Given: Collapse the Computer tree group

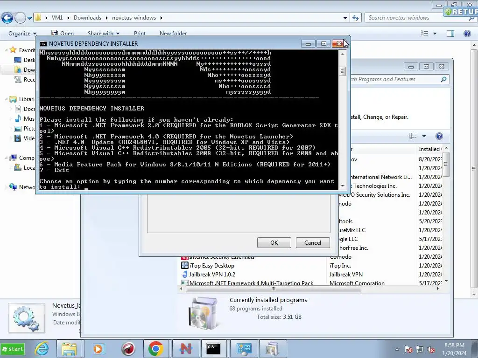Looking at the screenshot, I should click(x=6, y=158).
